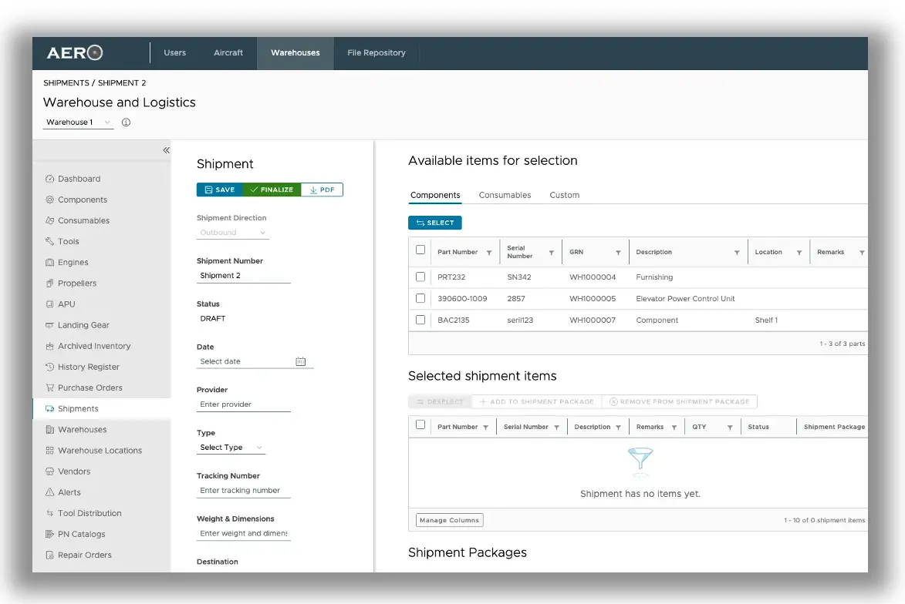Screen dimensions: 905x604
Task: Click the green Finalize button
Action: tap(271, 190)
